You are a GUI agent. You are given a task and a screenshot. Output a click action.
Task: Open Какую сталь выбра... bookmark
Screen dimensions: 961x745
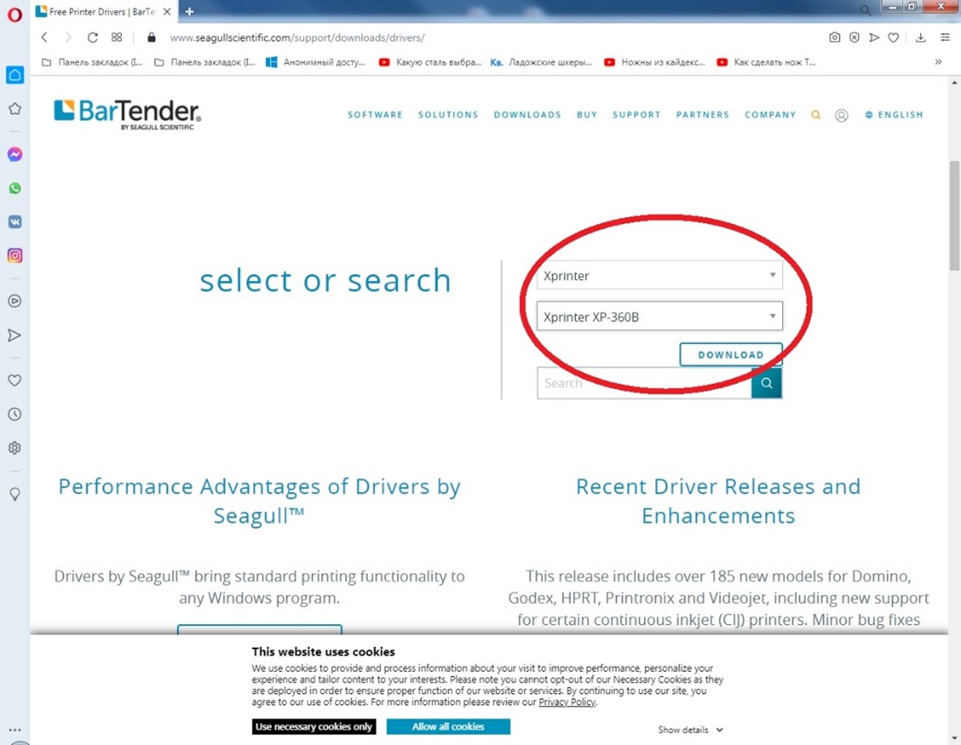point(431,62)
